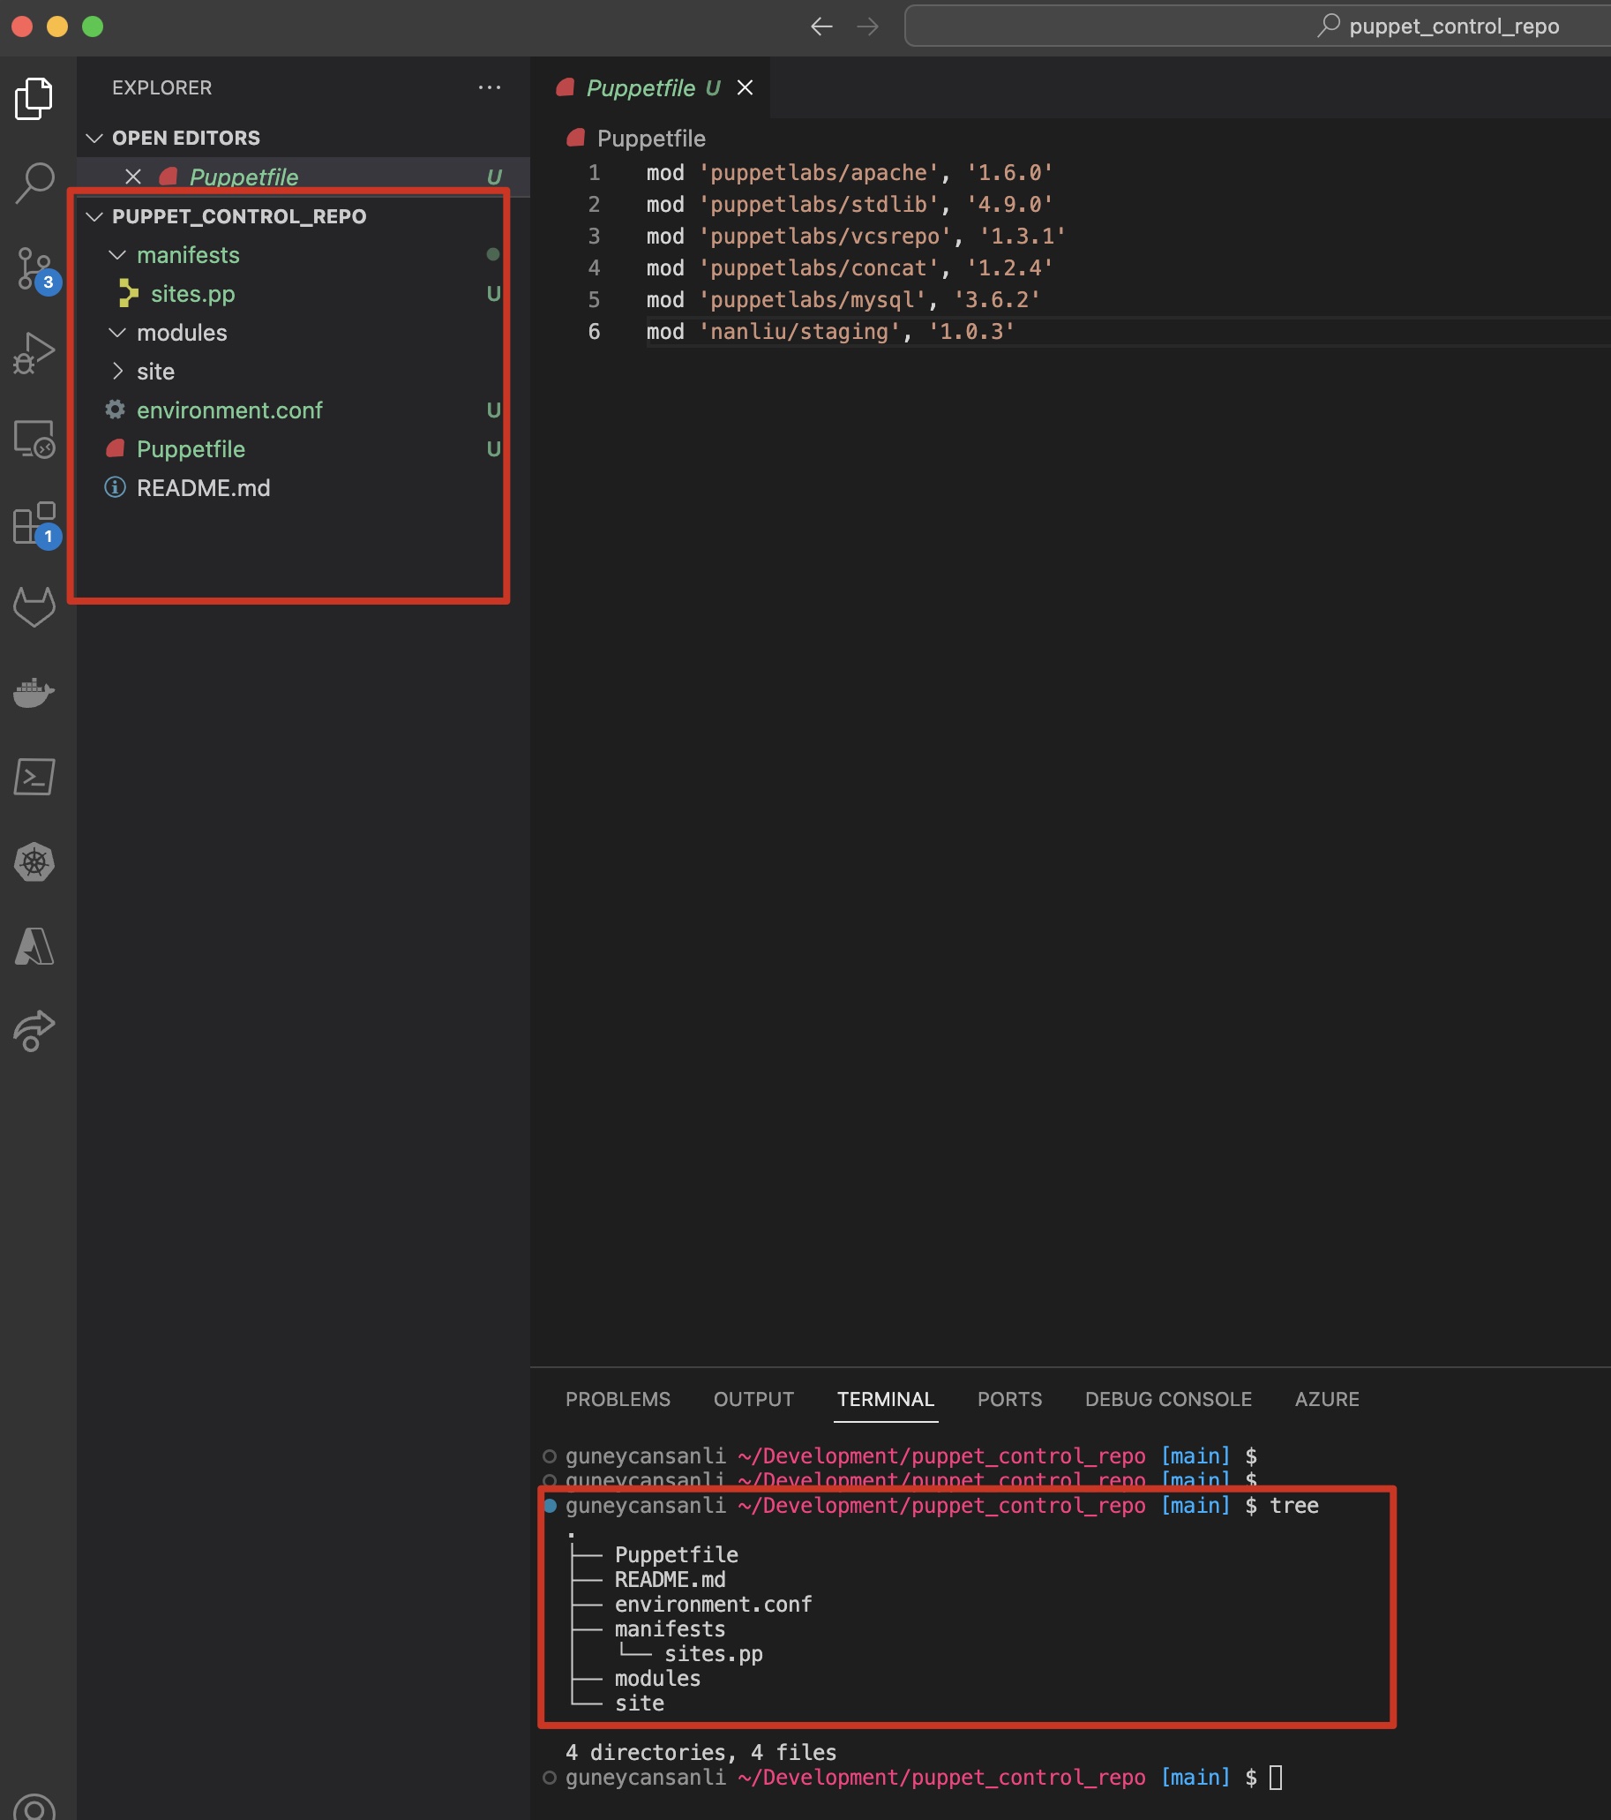This screenshot has width=1611, height=1820.
Task: Open Extensions view with badge 1
Action: (34, 523)
